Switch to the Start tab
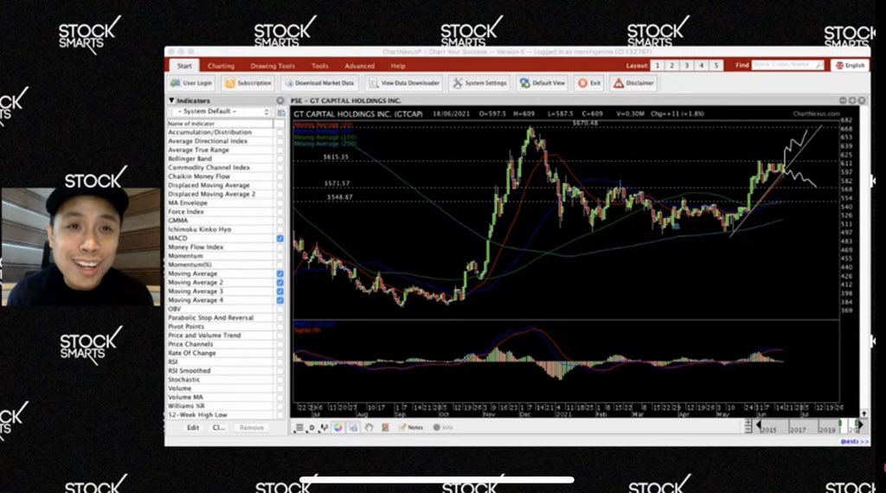This screenshot has height=493, width=886. (x=184, y=66)
